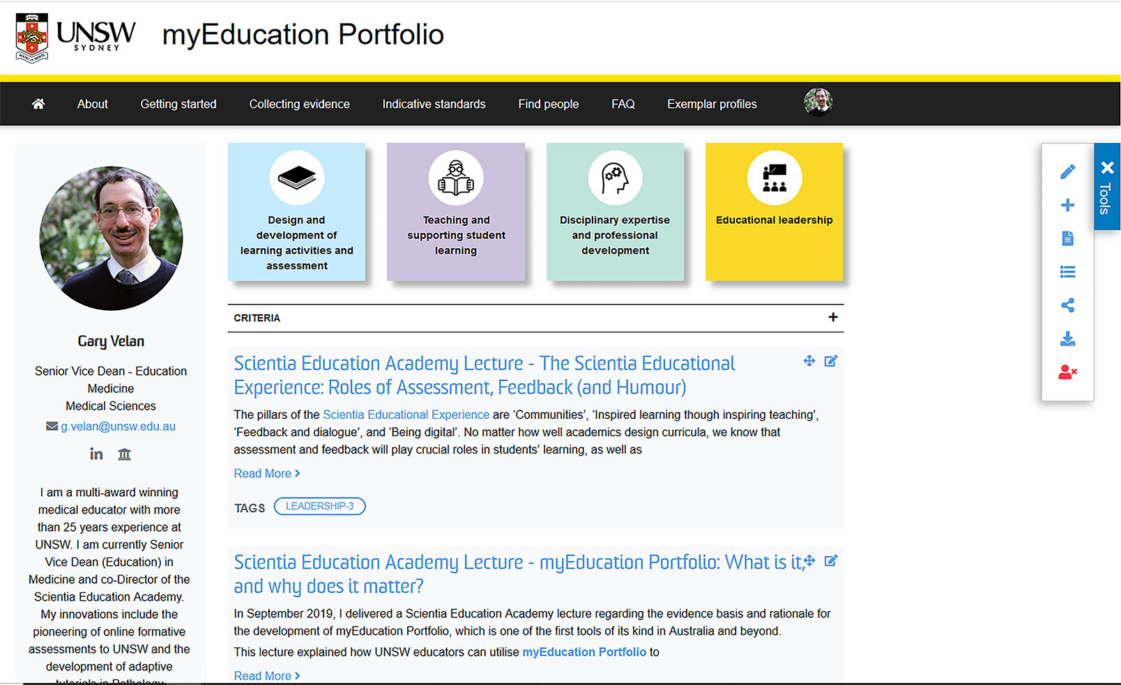1121x685 pixels.
Task: Click the head gears icon on Disciplinary tile
Action: tap(615, 178)
